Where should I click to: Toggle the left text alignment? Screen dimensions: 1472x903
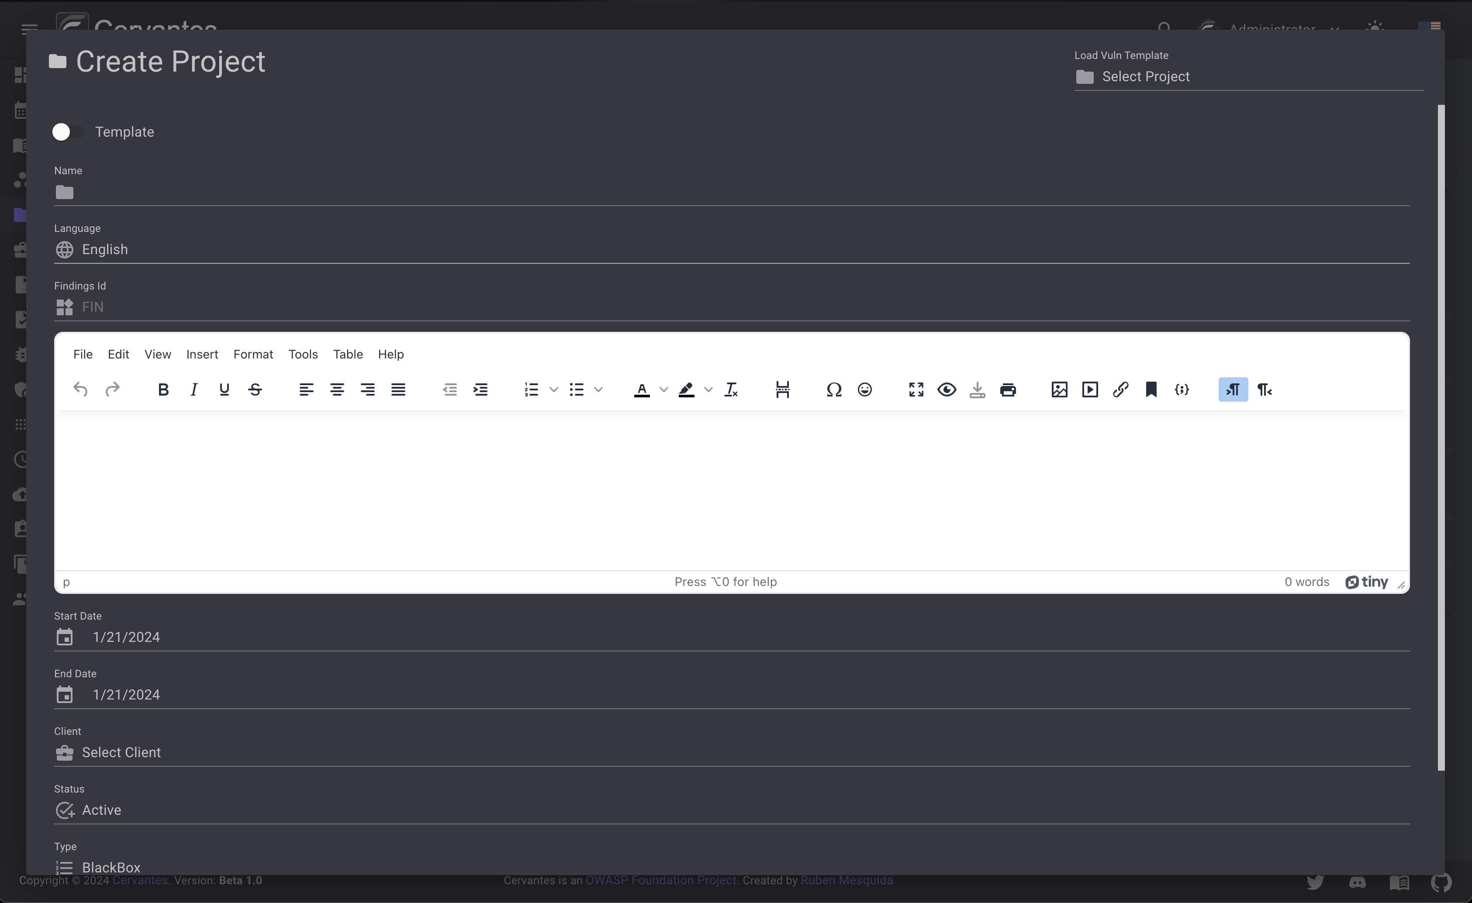coord(306,390)
